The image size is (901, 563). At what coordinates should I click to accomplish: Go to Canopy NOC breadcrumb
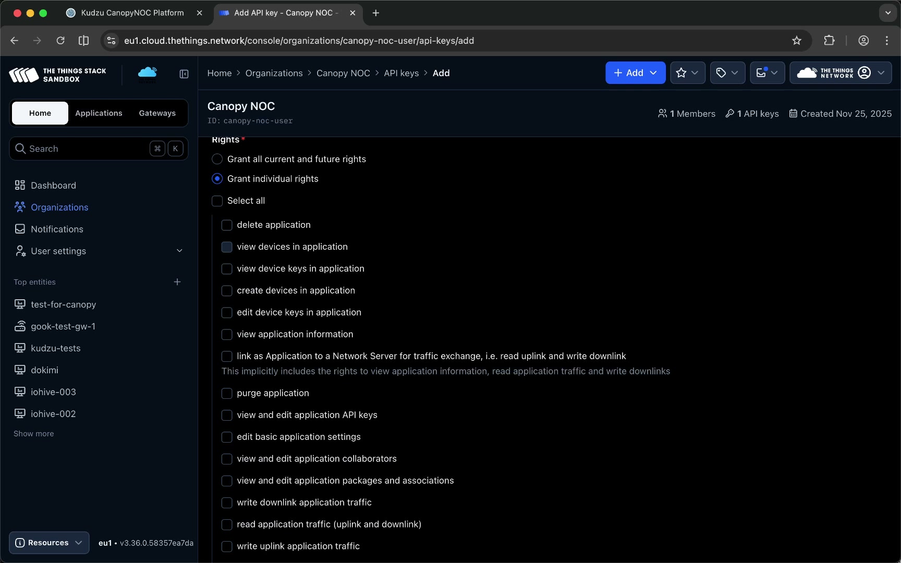343,73
